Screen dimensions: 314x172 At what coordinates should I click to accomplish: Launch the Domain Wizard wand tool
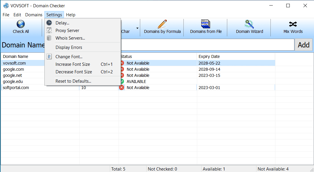click(249, 27)
